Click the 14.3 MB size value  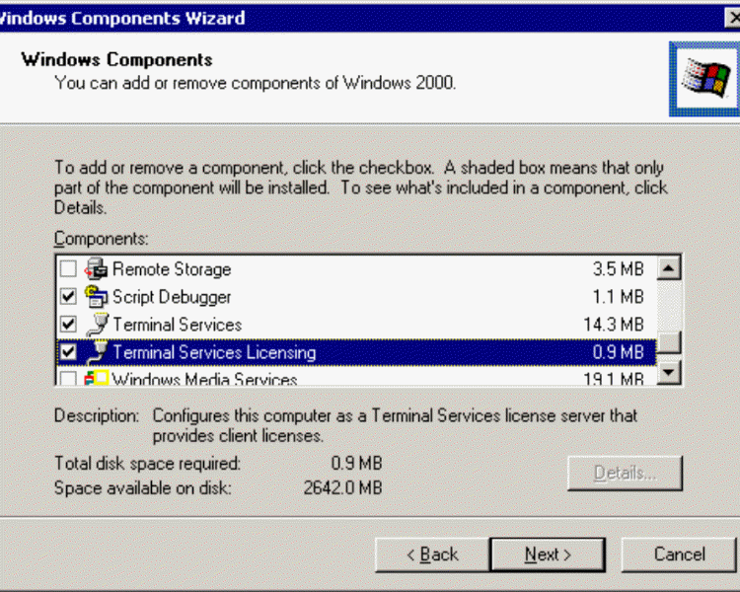point(614,325)
